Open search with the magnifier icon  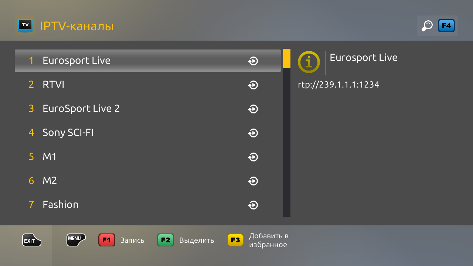pyautogui.click(x=427, y=26)
